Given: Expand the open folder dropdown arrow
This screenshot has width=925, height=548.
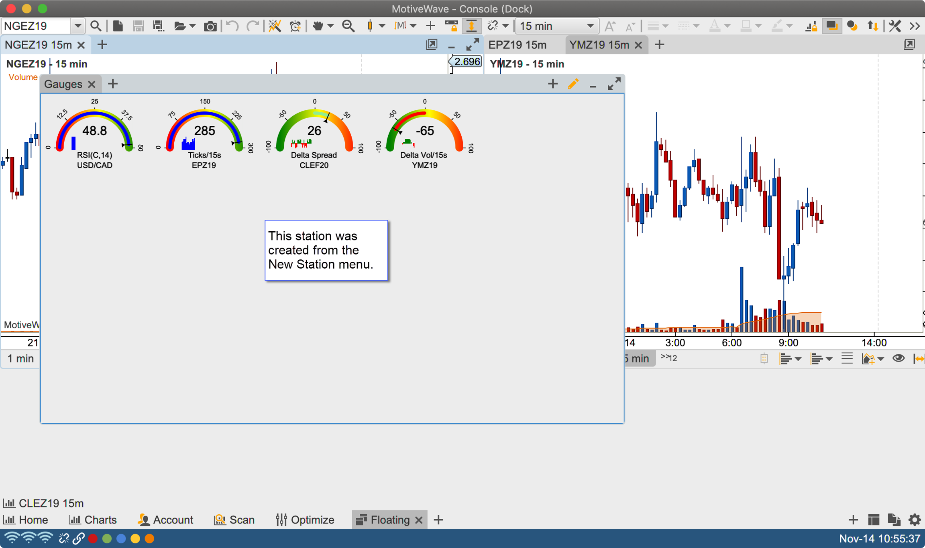Looking at the screenshot, I should 193,26.
